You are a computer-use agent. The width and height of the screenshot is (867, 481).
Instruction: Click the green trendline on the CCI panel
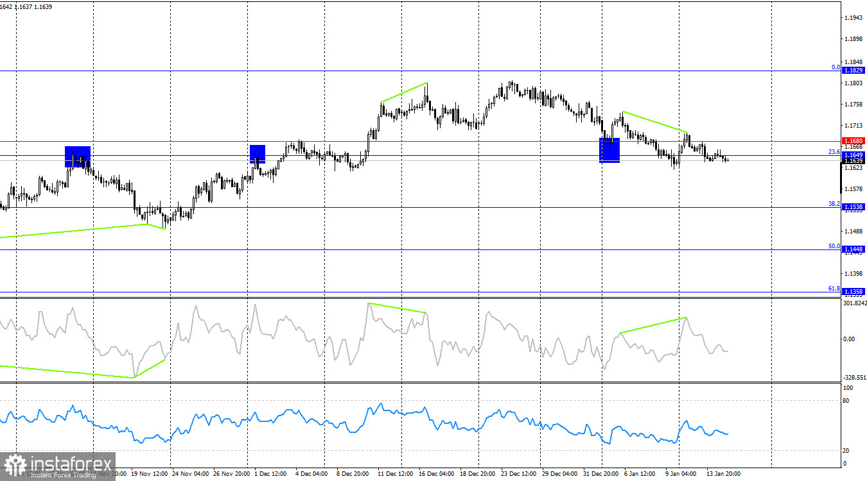pos(652,324)
